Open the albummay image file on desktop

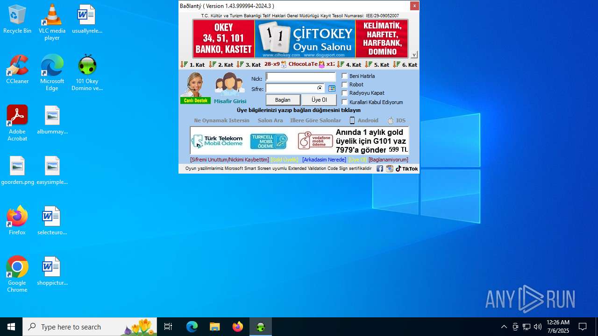click(x=52, y=120)
